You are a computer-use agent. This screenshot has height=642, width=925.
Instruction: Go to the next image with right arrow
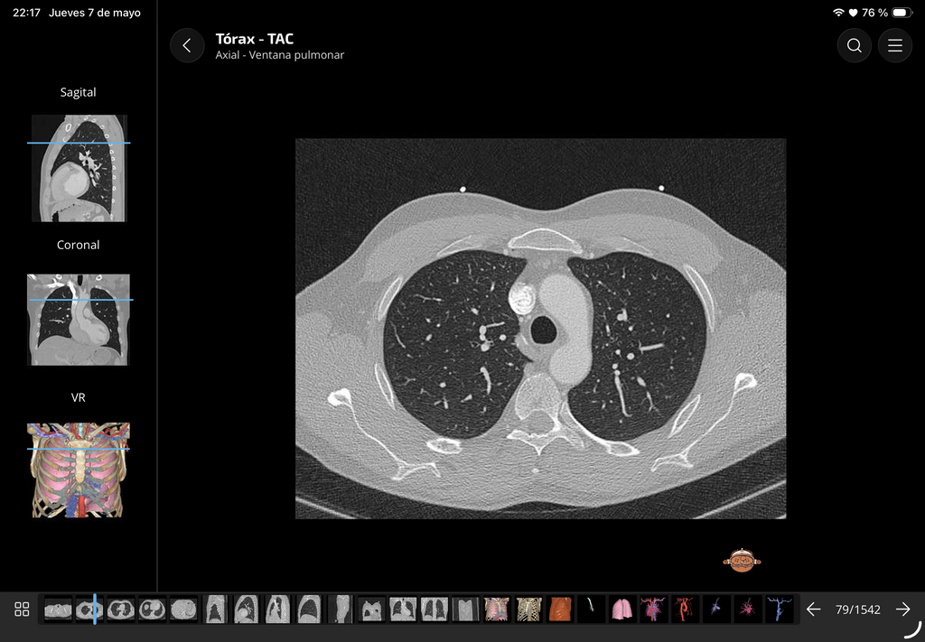902,609
